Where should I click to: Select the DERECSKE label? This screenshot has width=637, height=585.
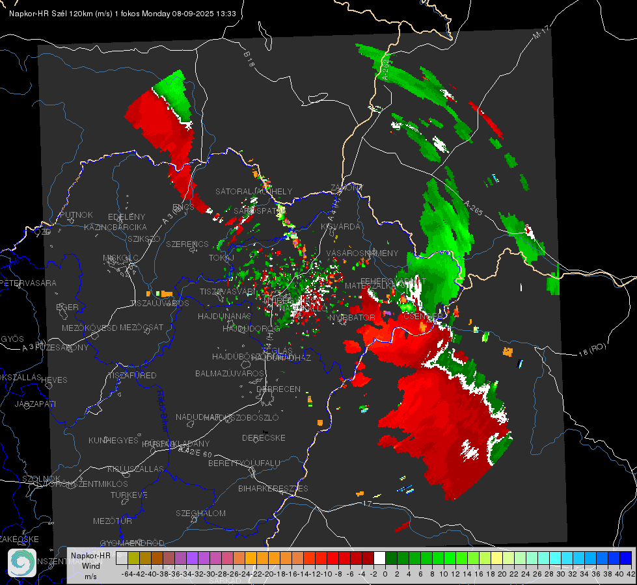click(x=264, y=437)
